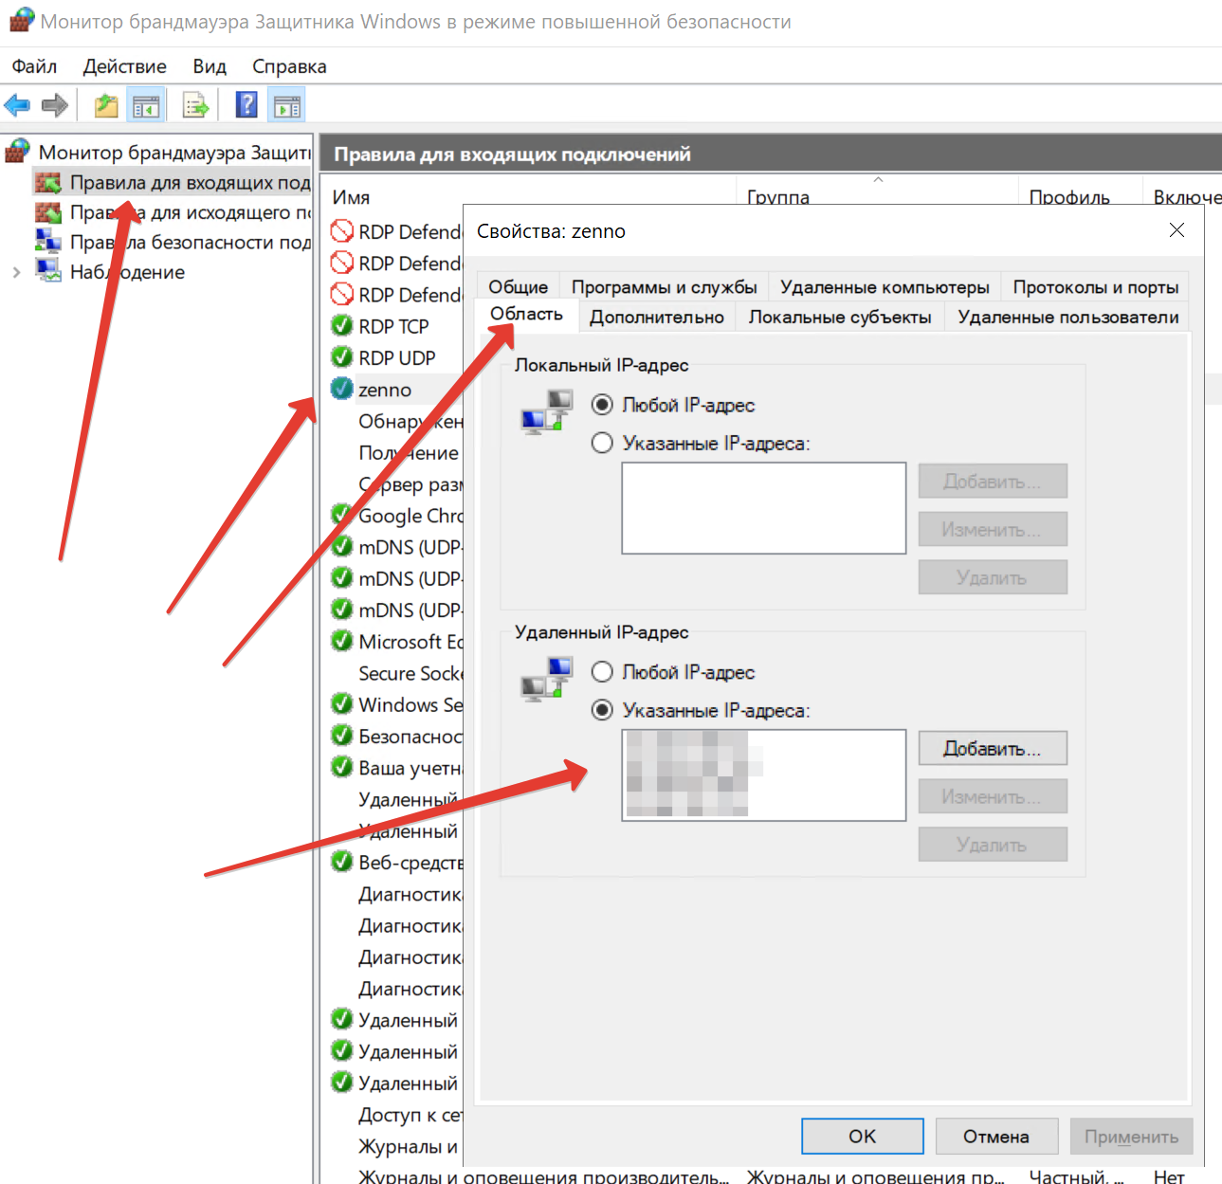Image resolution: width=1222 pixels, height=1184 pixels.
Task: Click OK in zenno properties dialog
Action: [863, 1136]
